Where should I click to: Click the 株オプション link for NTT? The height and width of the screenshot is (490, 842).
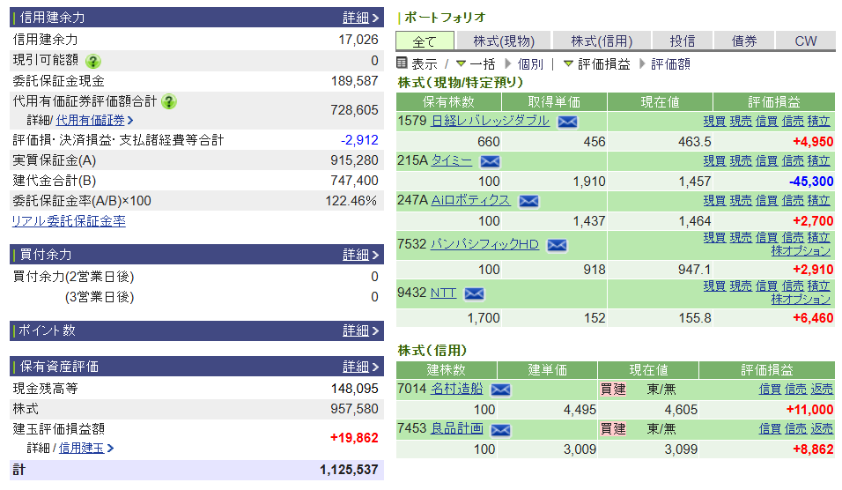[801, 300]
